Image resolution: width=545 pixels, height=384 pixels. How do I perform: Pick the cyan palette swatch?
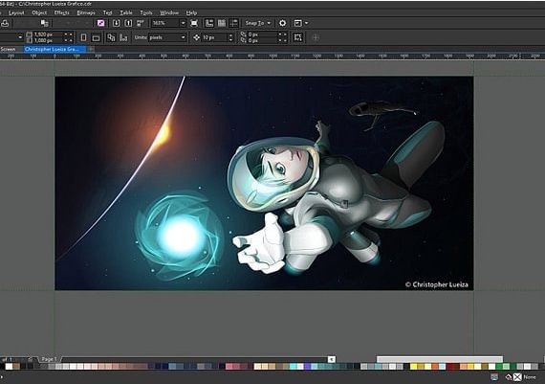click(x=293, y=366)
